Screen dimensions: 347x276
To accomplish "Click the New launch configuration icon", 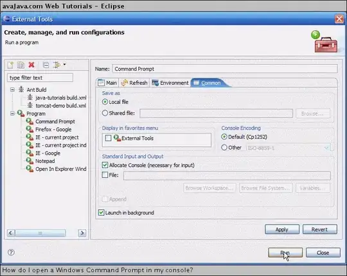I will click(10, 65).
